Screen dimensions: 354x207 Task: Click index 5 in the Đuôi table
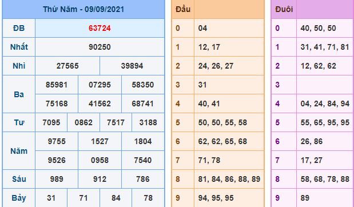pyautogui.click(x=277, y=122)
